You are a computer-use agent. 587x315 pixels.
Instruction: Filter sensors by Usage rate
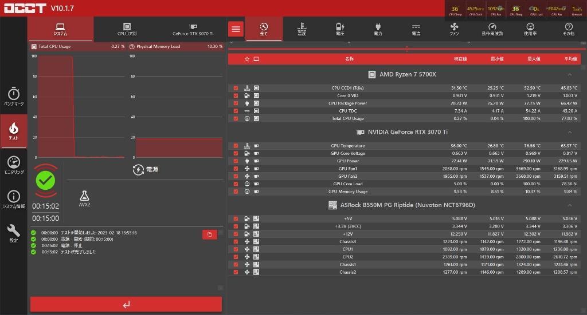530,29
